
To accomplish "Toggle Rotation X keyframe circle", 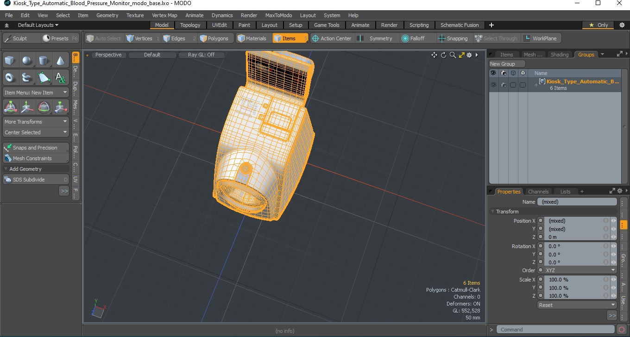I will pyautogui.click(x=541, y=246).
